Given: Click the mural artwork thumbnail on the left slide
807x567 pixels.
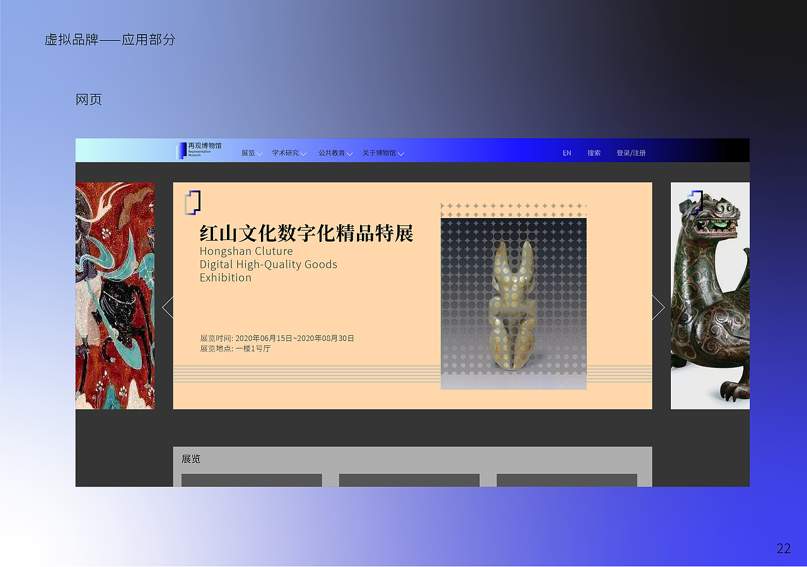Looking at the screenshot, I should pyautogui.click(x=115, y=295).
